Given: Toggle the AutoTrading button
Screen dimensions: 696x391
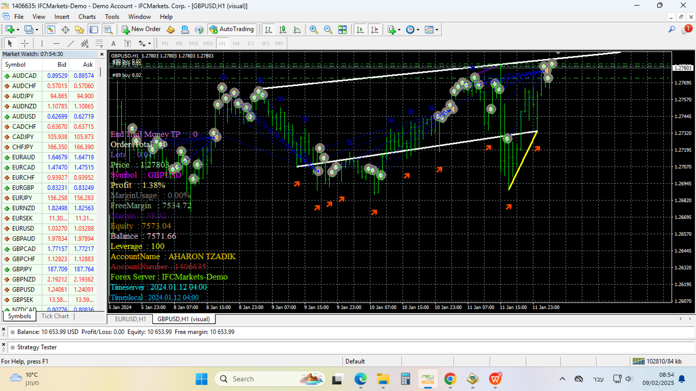Looking at the screenshot, I should (x=231, y=30).
